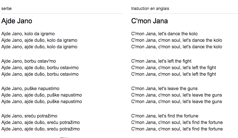Viewport: 238px width, 138px height.
Task: Click the 'Ajde Jano' song title
Action: point(17,21)
